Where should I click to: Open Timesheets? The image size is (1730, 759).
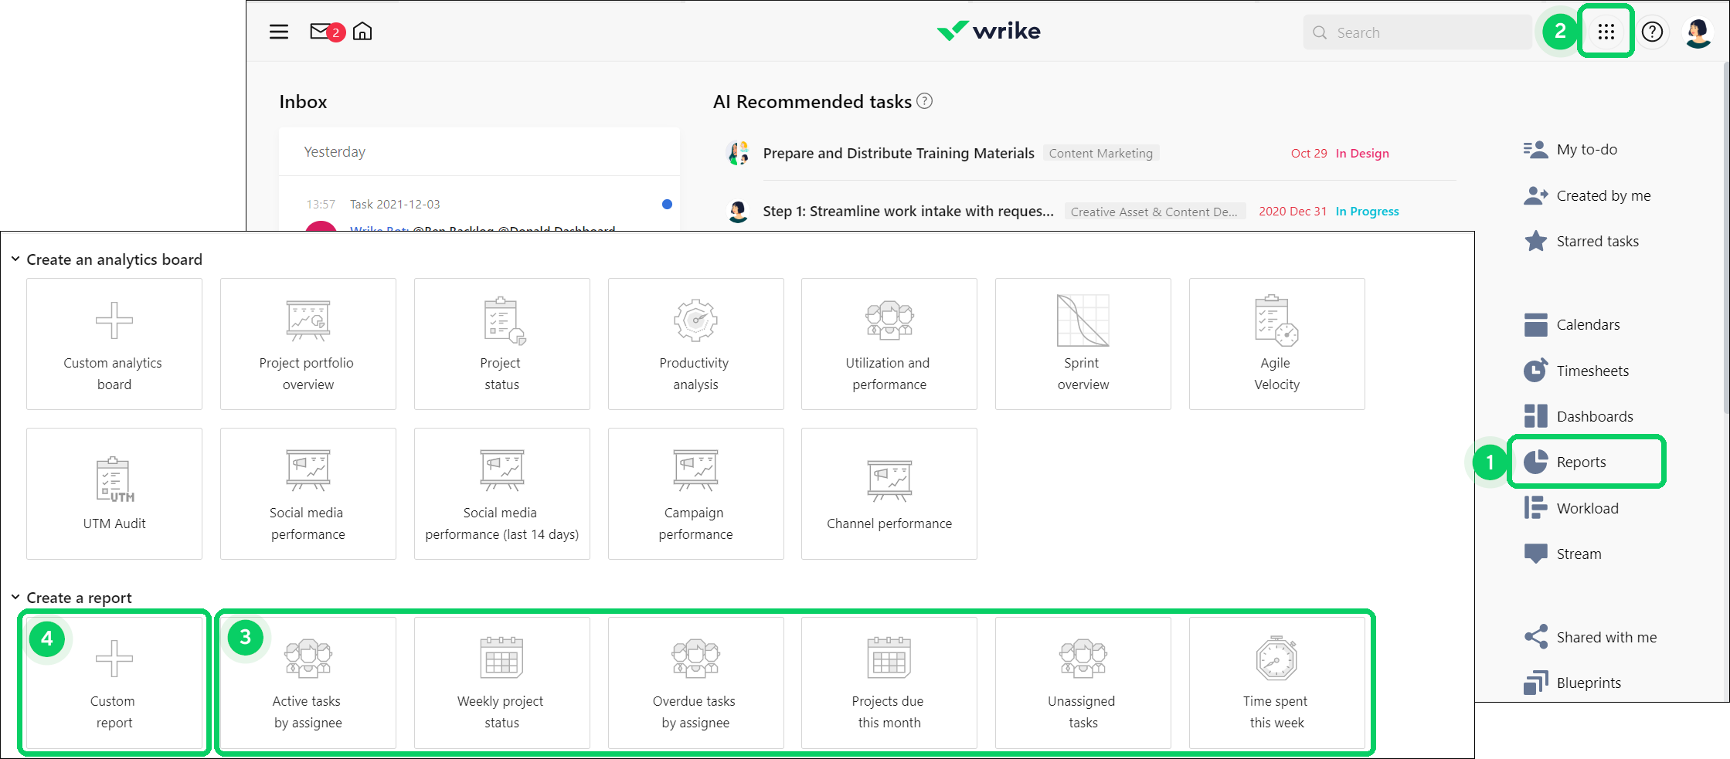click(x=1576, y=371)
